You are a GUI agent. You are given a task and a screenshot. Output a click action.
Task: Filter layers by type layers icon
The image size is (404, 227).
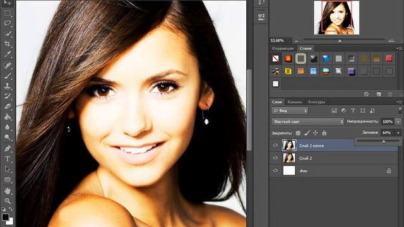(x=353, y=111)
